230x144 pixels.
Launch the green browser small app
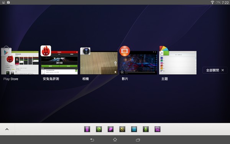(x=99, y=129)
